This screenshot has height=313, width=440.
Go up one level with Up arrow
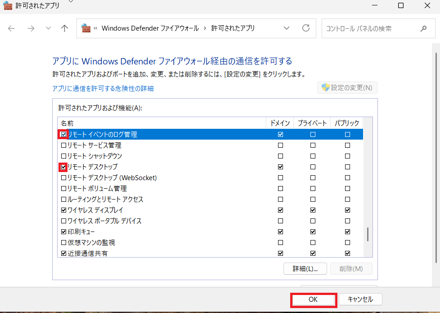(x=64, y=28)
